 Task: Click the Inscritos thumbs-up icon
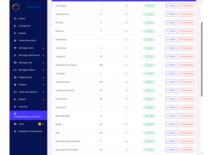15,107
